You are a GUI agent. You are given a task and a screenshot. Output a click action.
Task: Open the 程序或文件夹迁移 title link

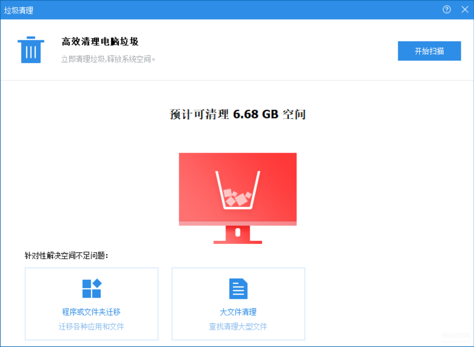[91, 312]
